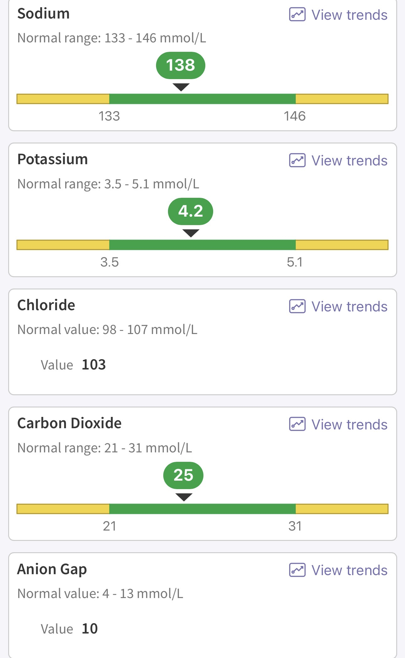Screen dimensions: 405x658
Task: Open the Sodium trends chart icon
Action: tap(297, 14)
